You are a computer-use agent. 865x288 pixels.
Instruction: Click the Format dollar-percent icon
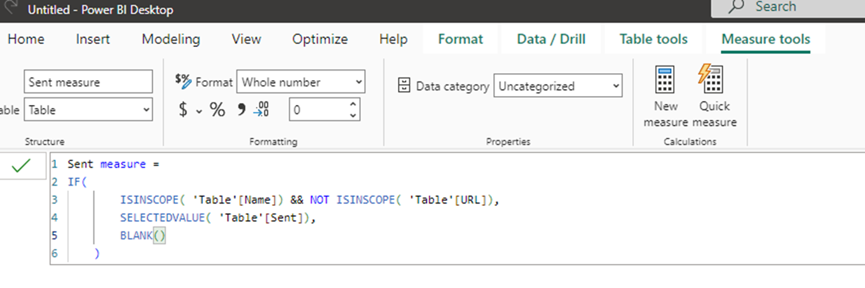[x=183, y=81]
